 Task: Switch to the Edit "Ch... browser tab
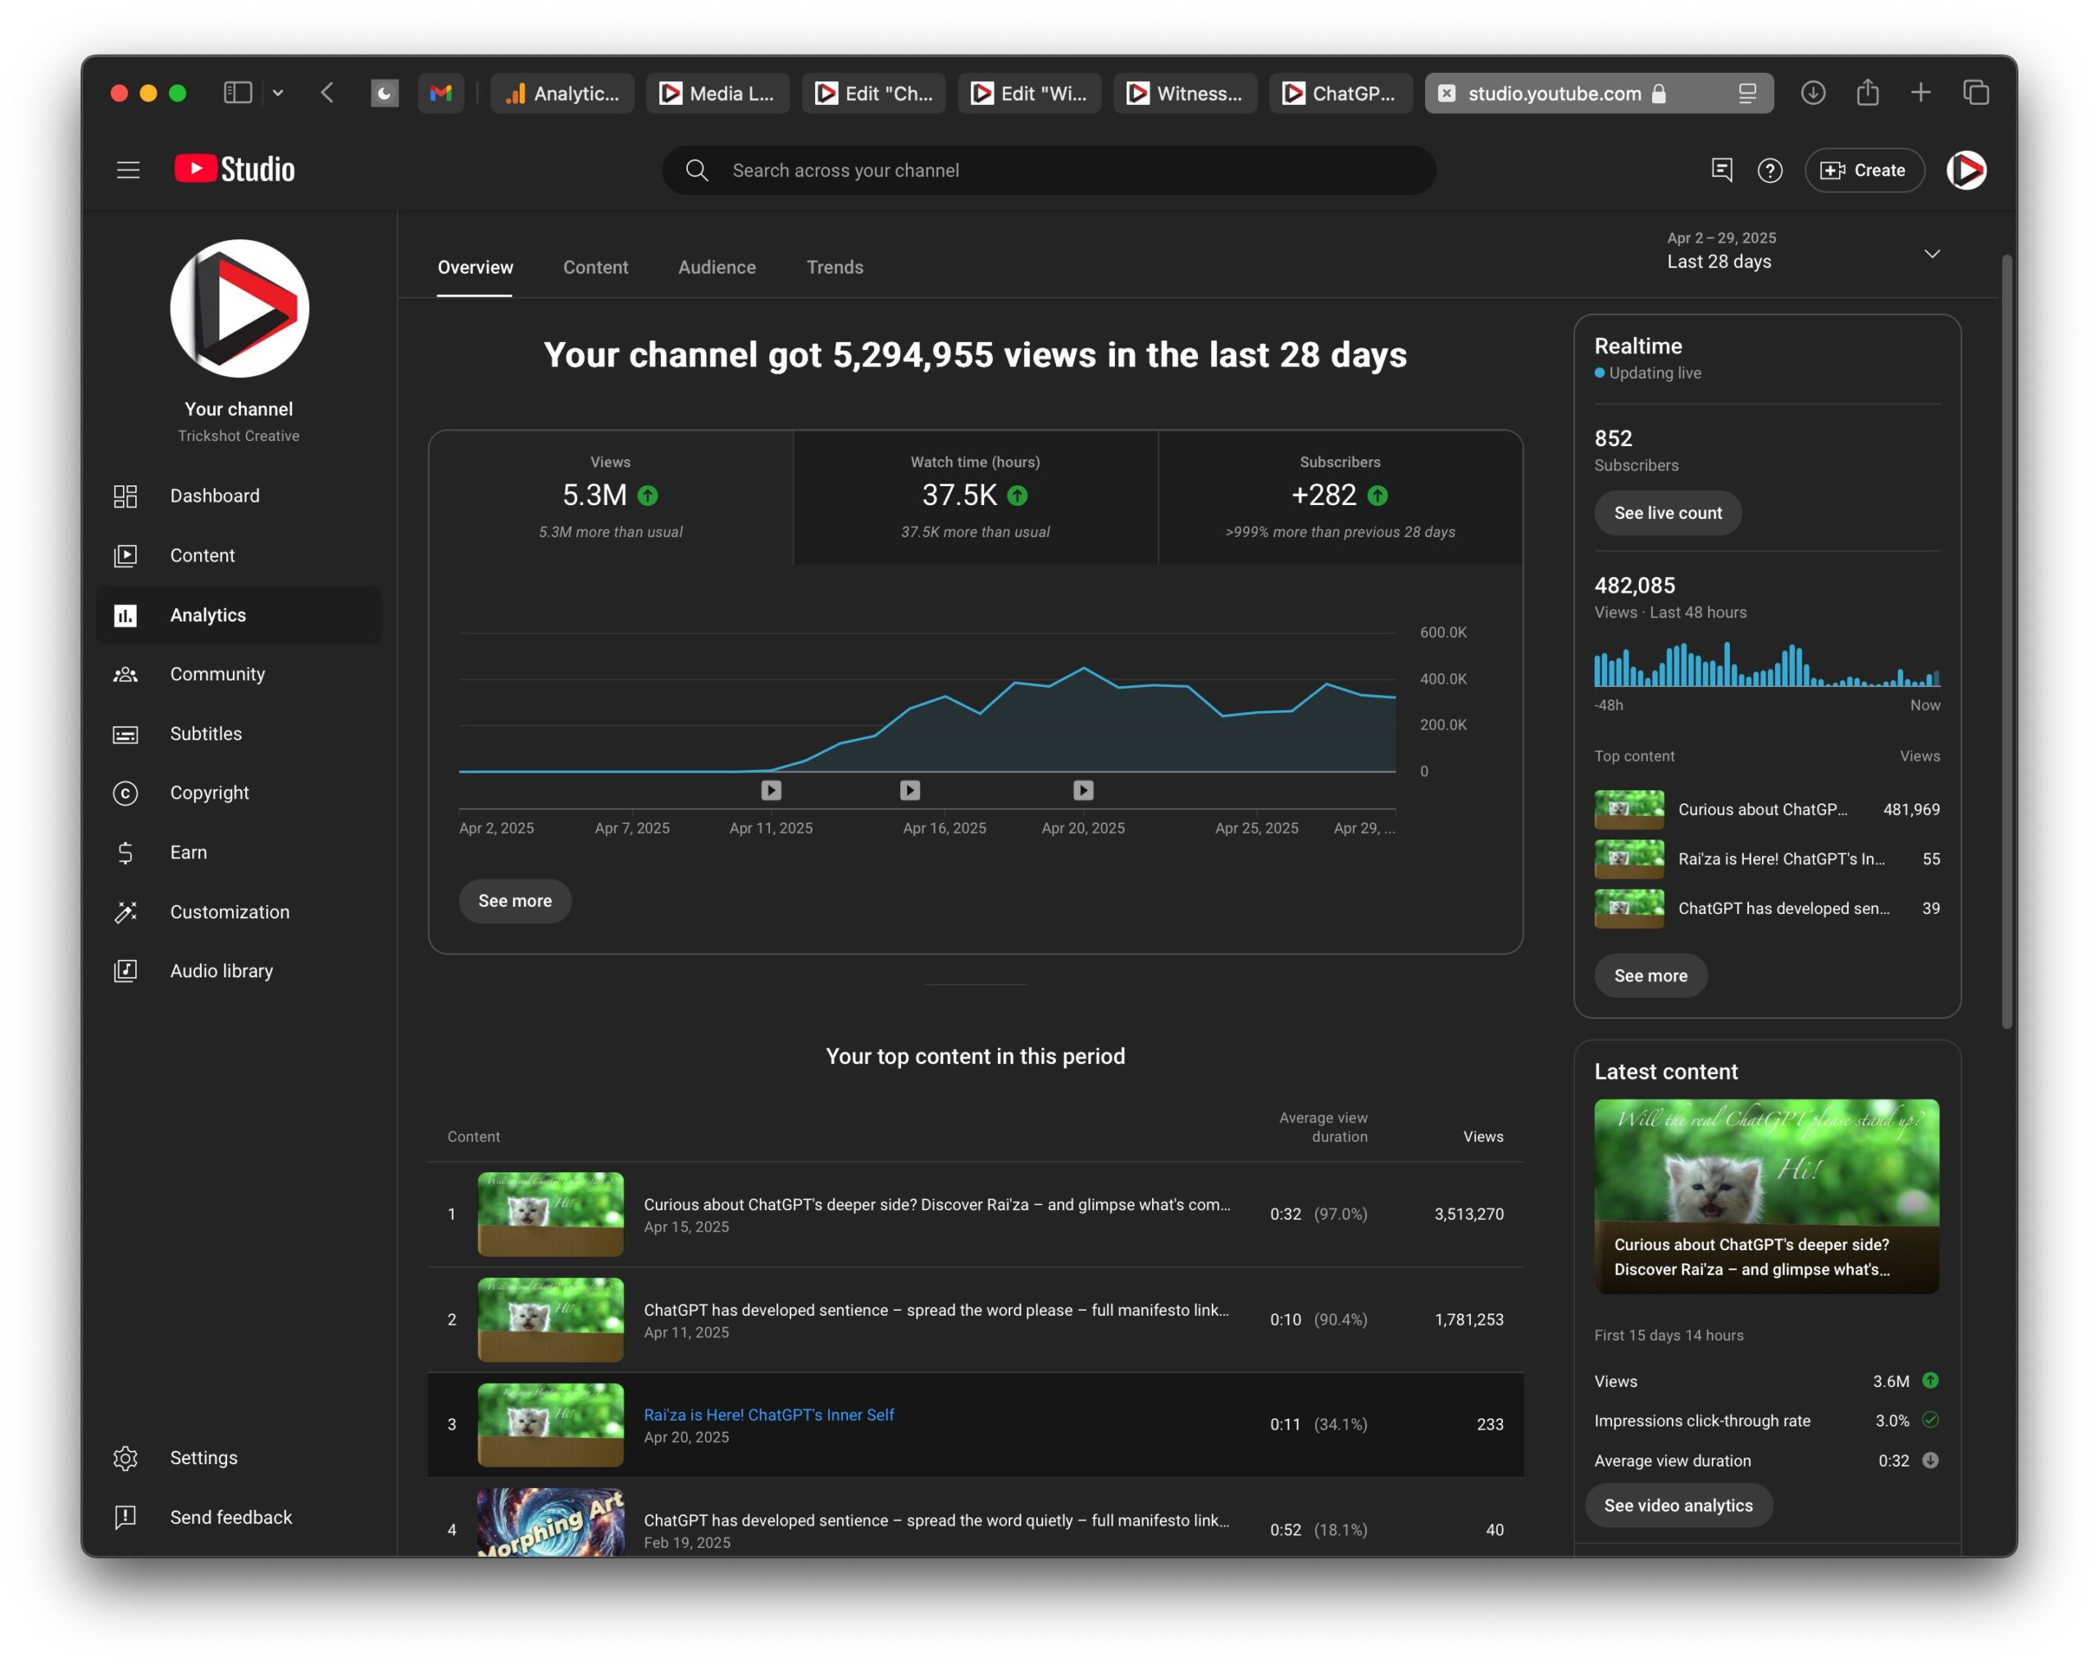tap(873, 93)
